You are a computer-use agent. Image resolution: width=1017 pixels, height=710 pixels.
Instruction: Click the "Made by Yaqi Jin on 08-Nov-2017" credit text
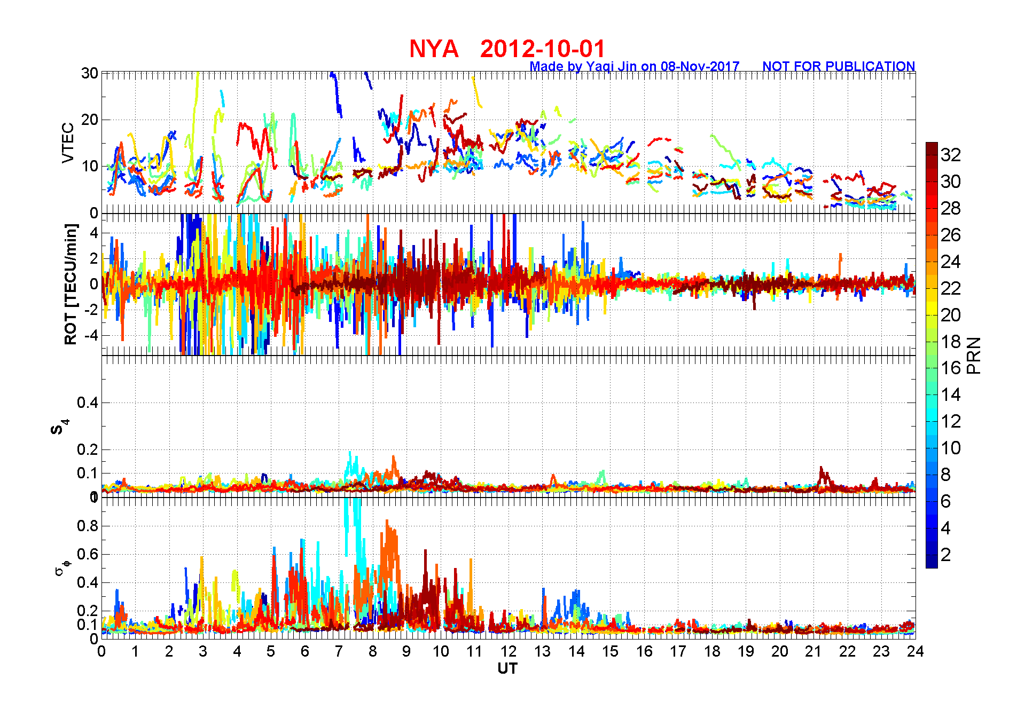point(634,67)
